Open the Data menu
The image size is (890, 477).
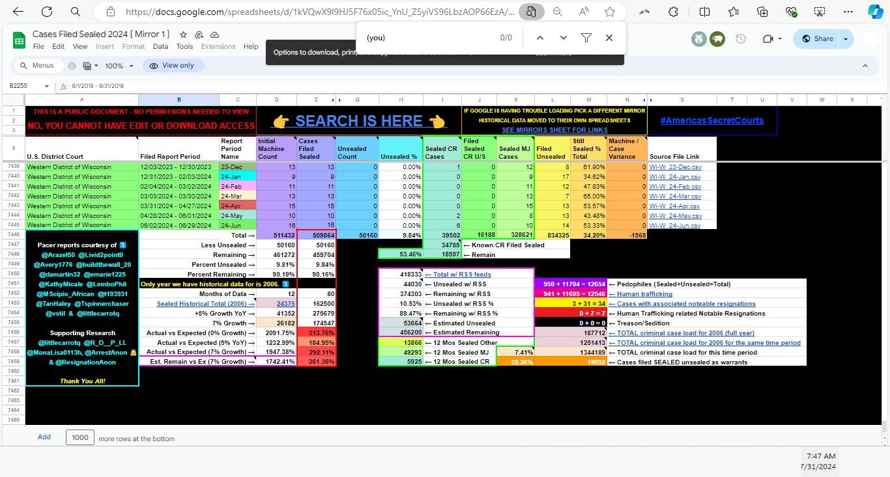click(160, 46)
